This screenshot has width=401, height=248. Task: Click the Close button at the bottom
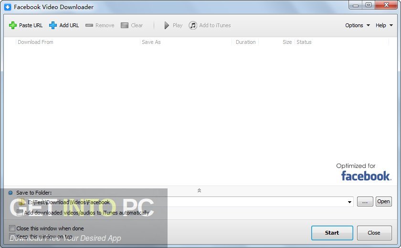pos(374,233)
